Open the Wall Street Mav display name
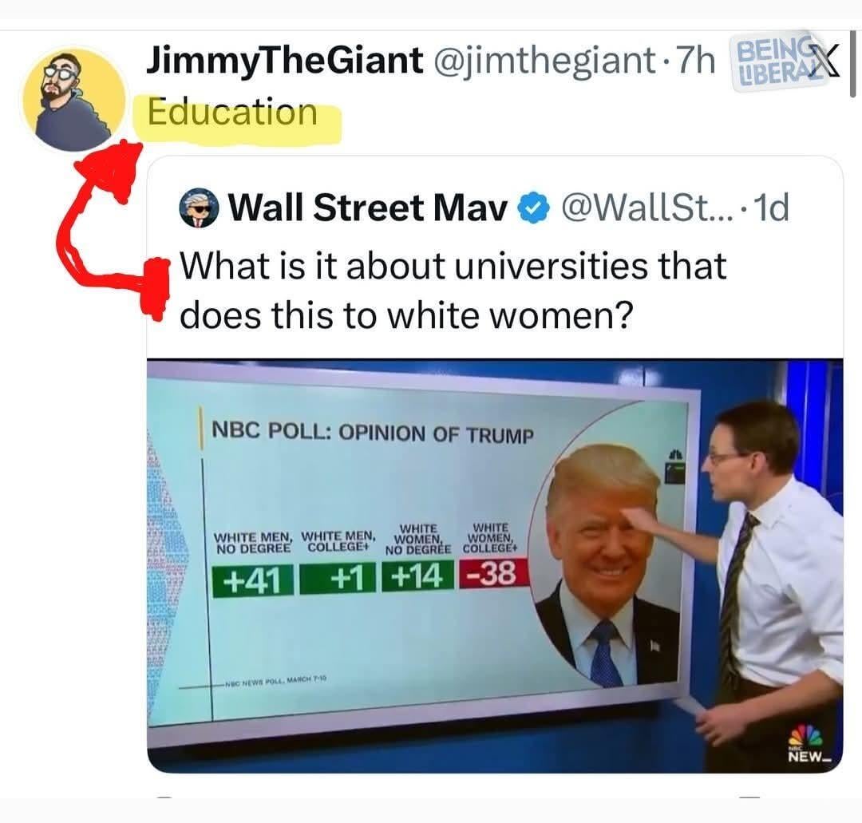This screenshot has width=862, height=823. 368,208
